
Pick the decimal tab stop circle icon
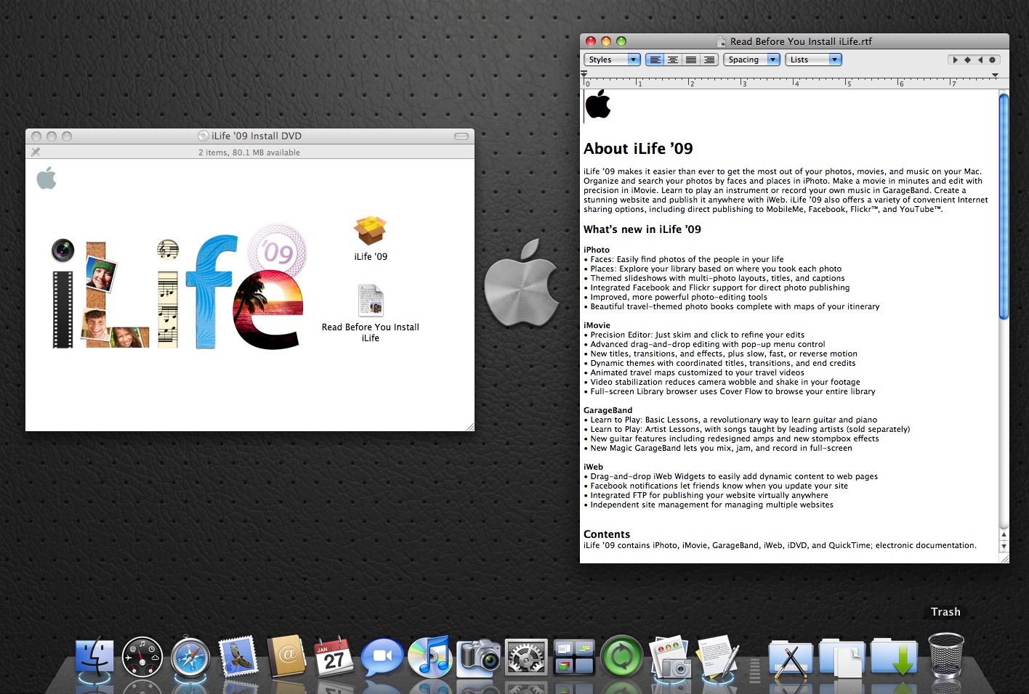(x=993, y=60)
